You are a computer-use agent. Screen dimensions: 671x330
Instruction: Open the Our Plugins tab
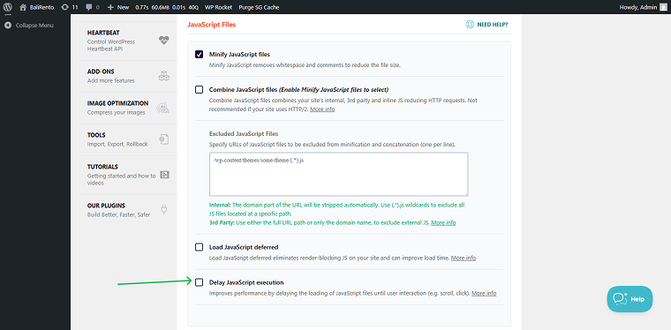[127, 210]
